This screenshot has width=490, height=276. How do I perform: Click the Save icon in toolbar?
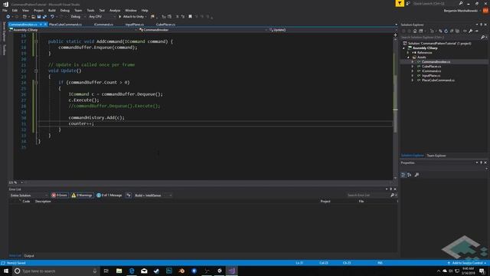point(39,17)
